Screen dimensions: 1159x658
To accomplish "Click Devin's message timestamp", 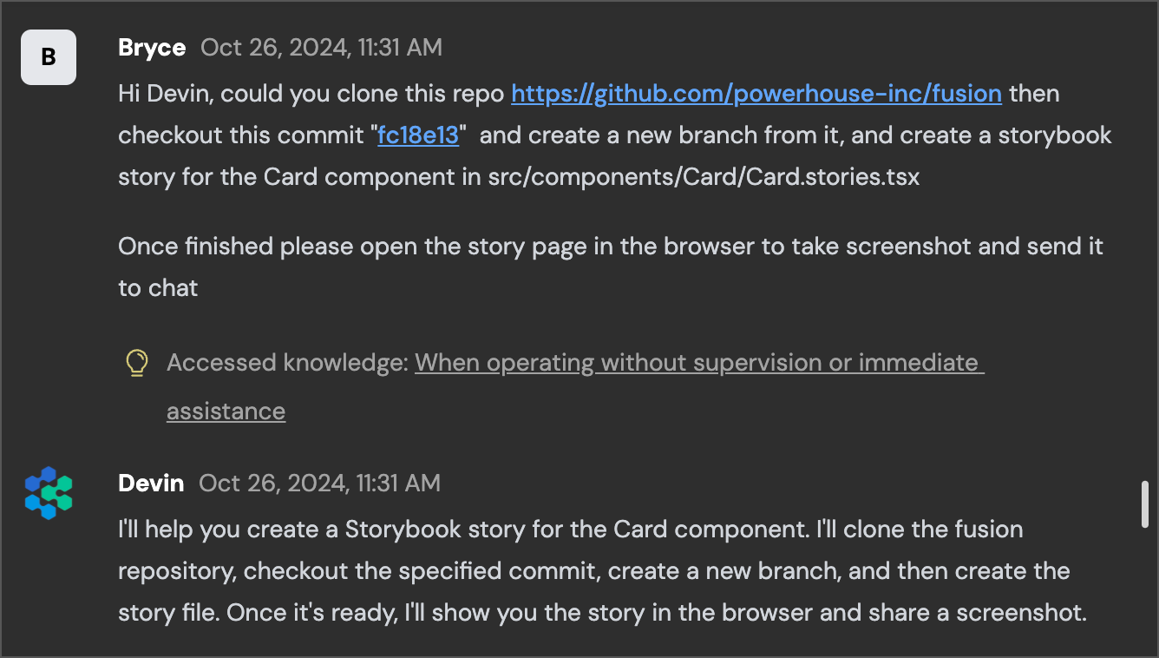I will [x=319, y=483].
